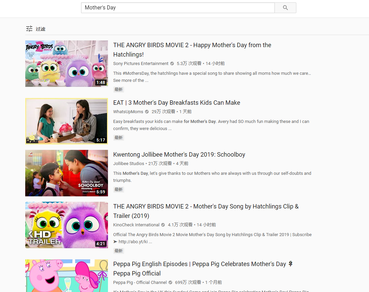The image size is (369, 292).
Task: Click the 1:48 duration badge
Action: (x=101, y=83)
